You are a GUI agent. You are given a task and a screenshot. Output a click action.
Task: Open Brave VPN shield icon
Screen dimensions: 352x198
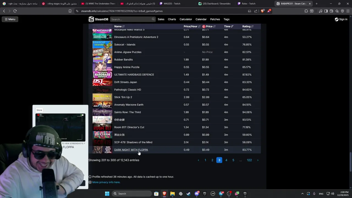(342, 11)
